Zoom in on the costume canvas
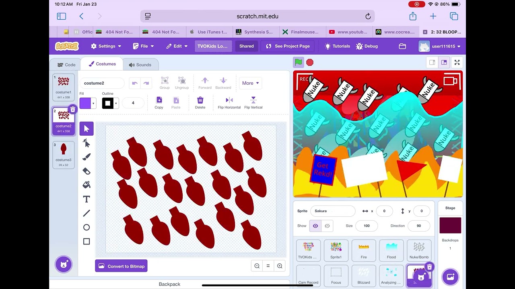This screenshot has width=515, height=289. pos(280,266)
